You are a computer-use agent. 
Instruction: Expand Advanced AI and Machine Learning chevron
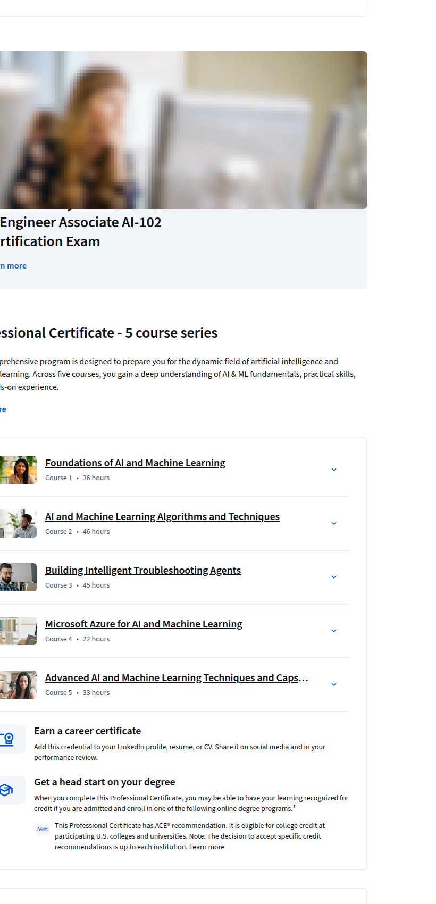click(334, 684)
